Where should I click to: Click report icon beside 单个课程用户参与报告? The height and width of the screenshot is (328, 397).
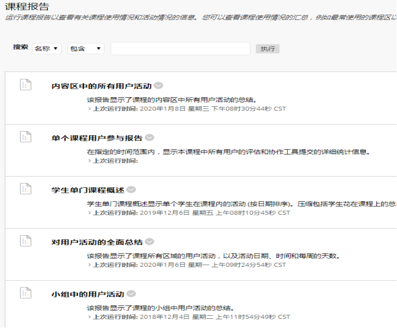click(x=25, y=137)
